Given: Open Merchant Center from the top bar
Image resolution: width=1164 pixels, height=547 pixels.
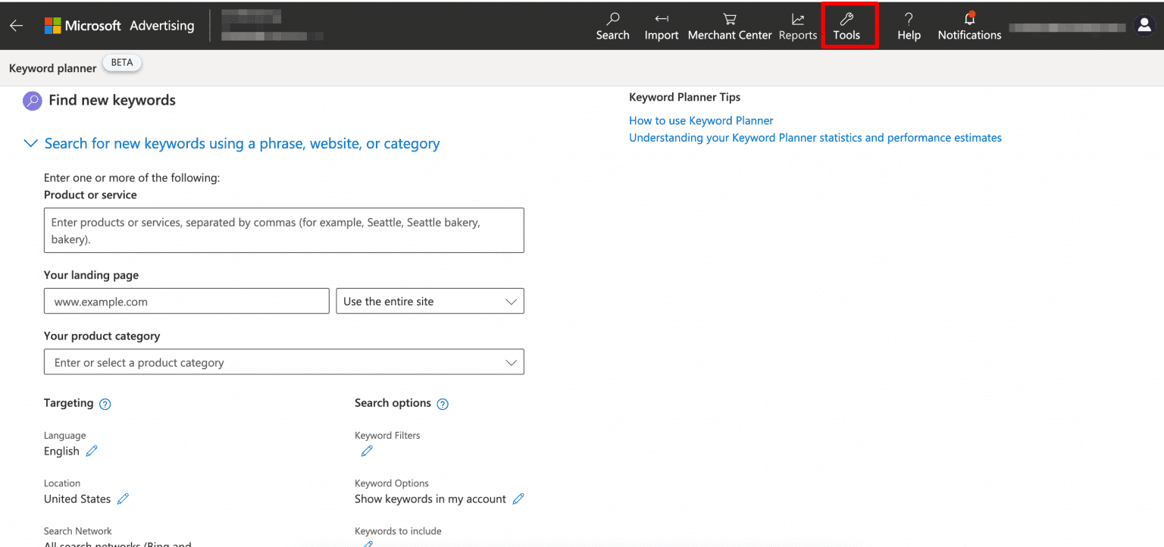Looking at the screenshot, I should point(728,19).
